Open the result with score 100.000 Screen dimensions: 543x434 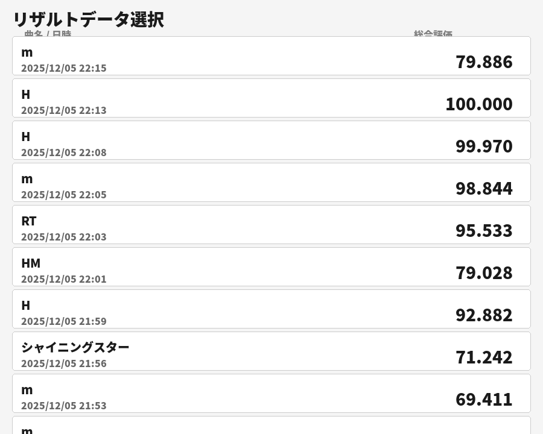(271, 98)
